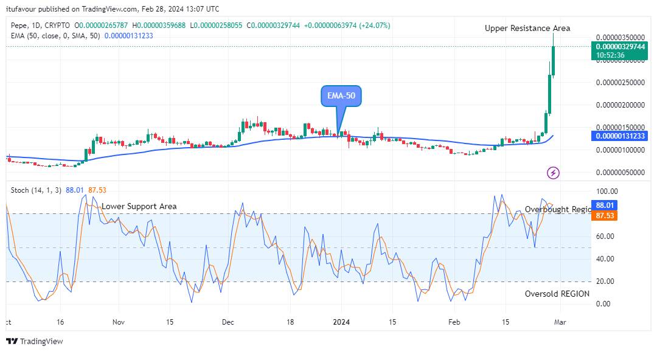Click the 0.00 stochastic axis label
This screenshot has height=352, width=657.
click(603, 304)
